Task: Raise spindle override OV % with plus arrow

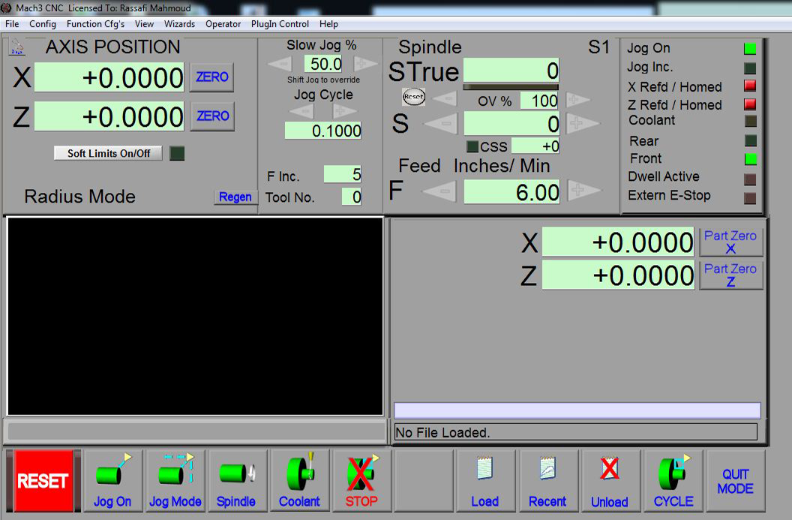Action: coord(577,100)
